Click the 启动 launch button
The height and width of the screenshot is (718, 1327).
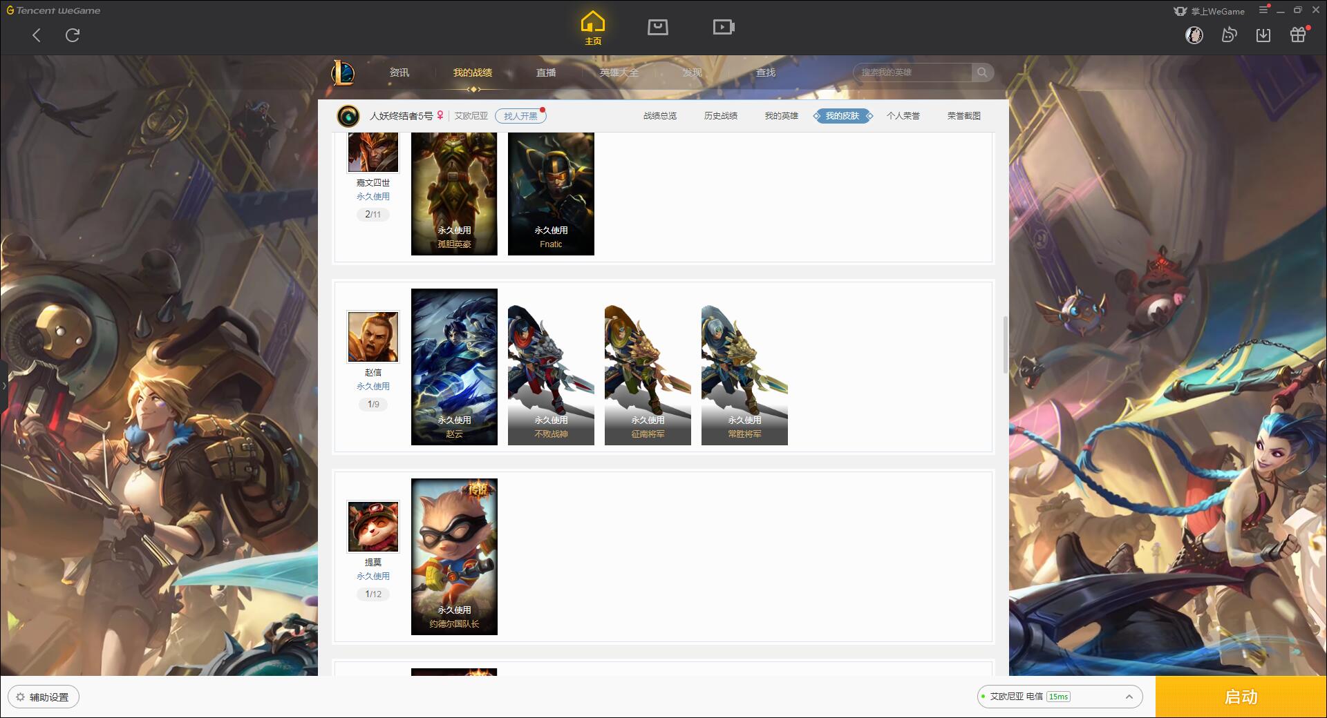[x=1241, y=697]
